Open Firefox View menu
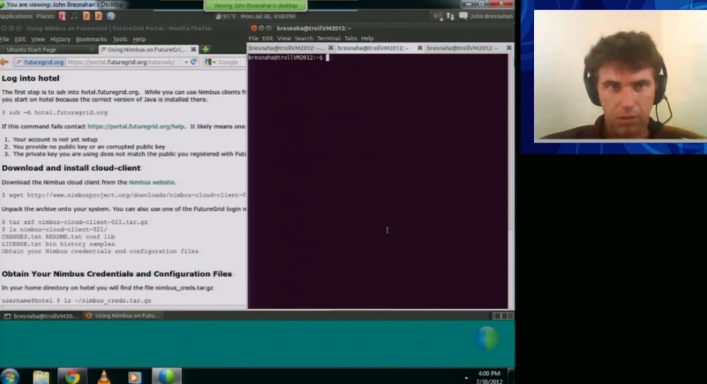 (x=38, y=39)
